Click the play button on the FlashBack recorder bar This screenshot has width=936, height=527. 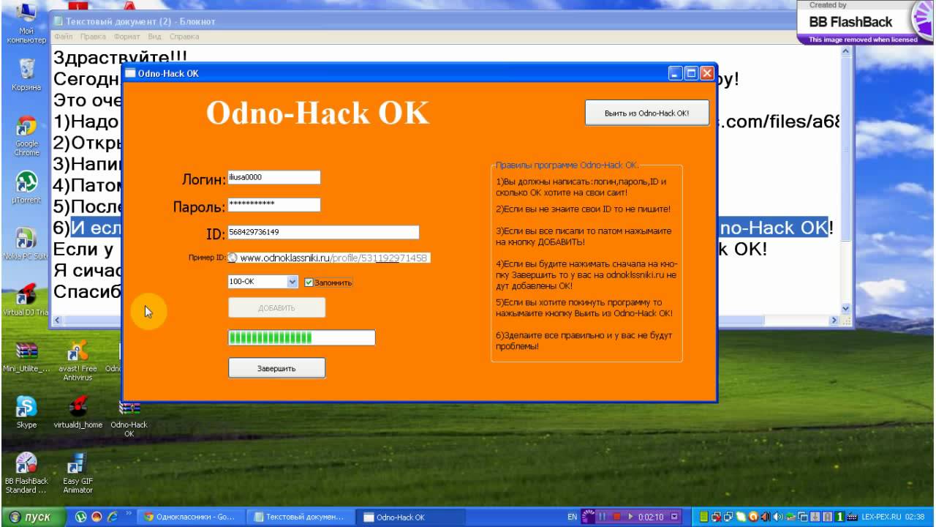pyautogui.click(x=630, y=517)
